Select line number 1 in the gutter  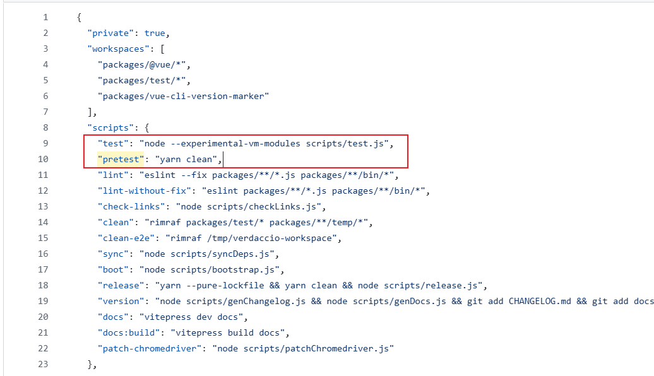coord(45,17)
